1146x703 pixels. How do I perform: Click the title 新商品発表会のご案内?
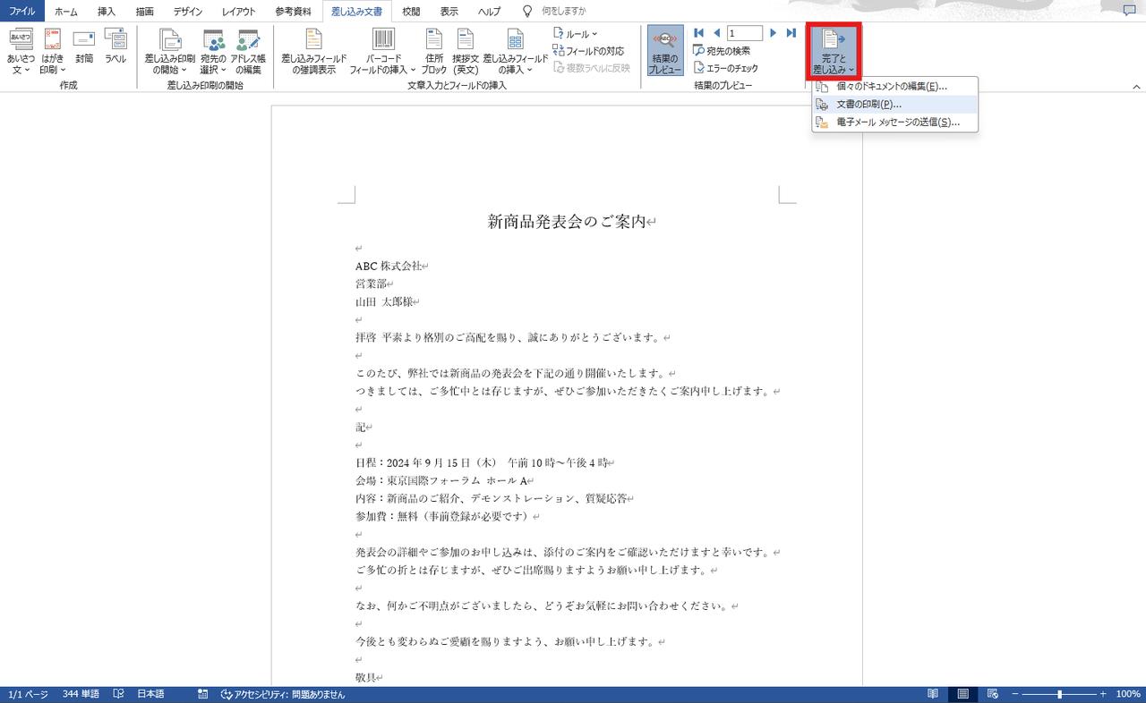tap(567, 222)
